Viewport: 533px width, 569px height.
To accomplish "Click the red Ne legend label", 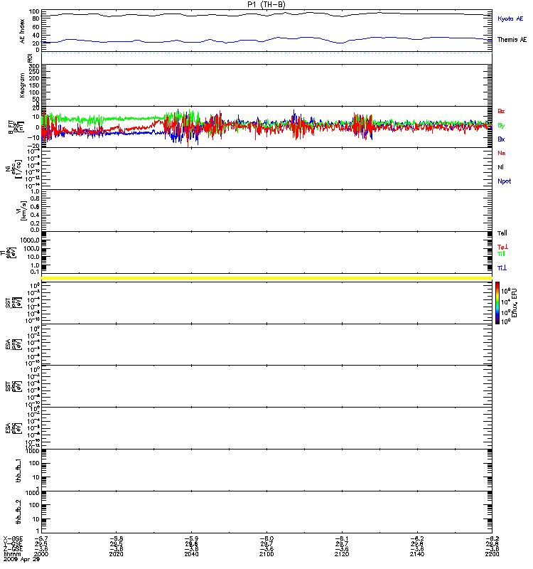I will (x=502, y=153).
